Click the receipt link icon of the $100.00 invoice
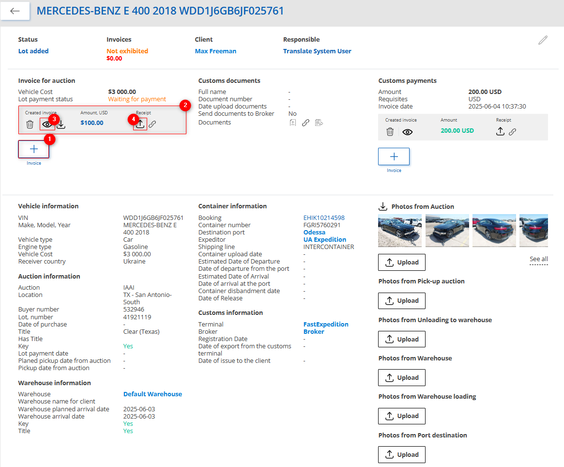This screenshot has width=564, height=467. click(x=152, y=124)
